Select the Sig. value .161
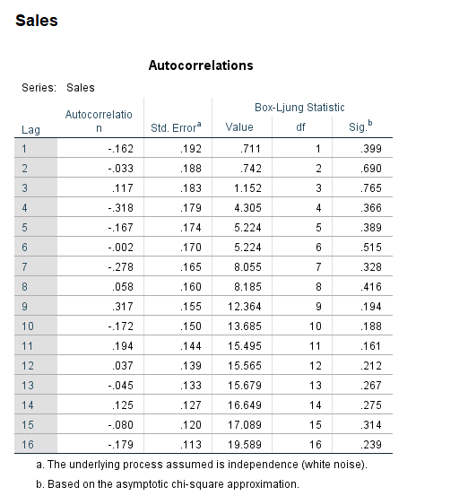The width and height of the screenshot is (468, 496). point(371,346)
